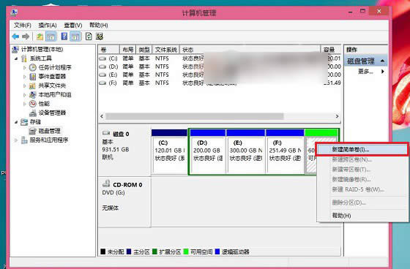This screenshot has width=410, height=269.
Task: Click the Forward arrow toolbar icon
Action: tap(26, 37)
